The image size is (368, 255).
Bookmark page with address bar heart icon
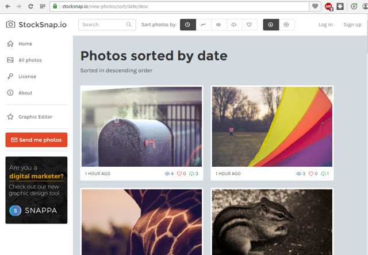pos(315,6)
